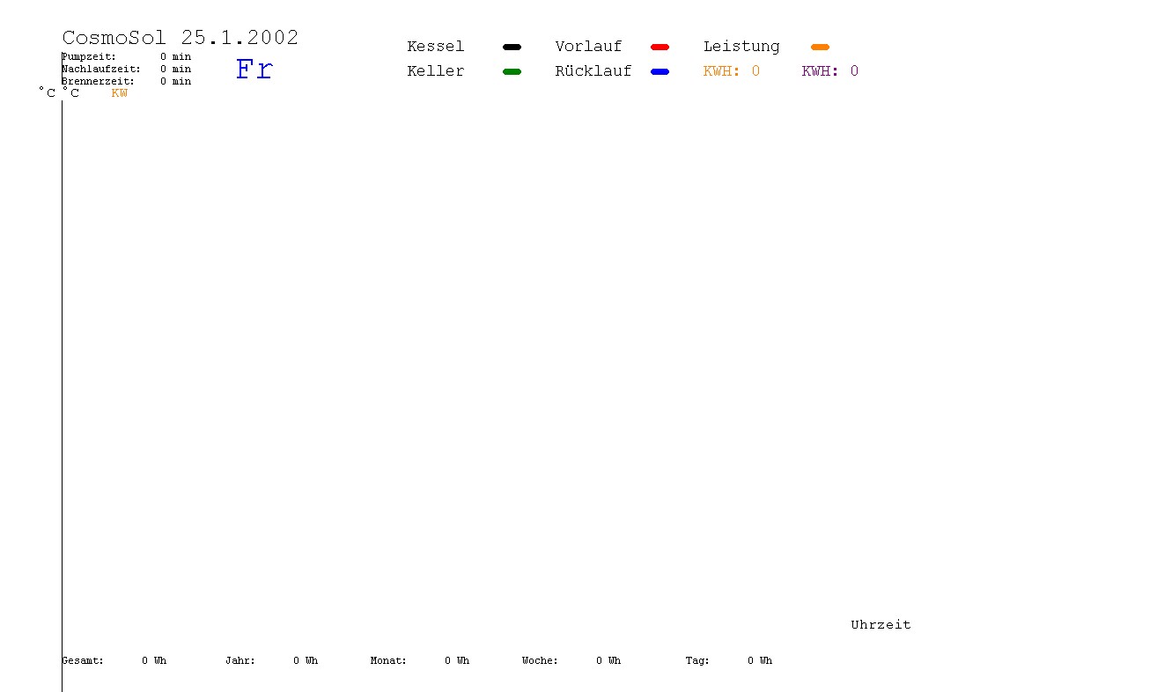Click the Monat 0 Wh total
Image resolution: width=1157 pixels, height=692 pixels.
click(419, 660)
